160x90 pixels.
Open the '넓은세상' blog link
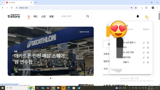click(x=127, y=57)
